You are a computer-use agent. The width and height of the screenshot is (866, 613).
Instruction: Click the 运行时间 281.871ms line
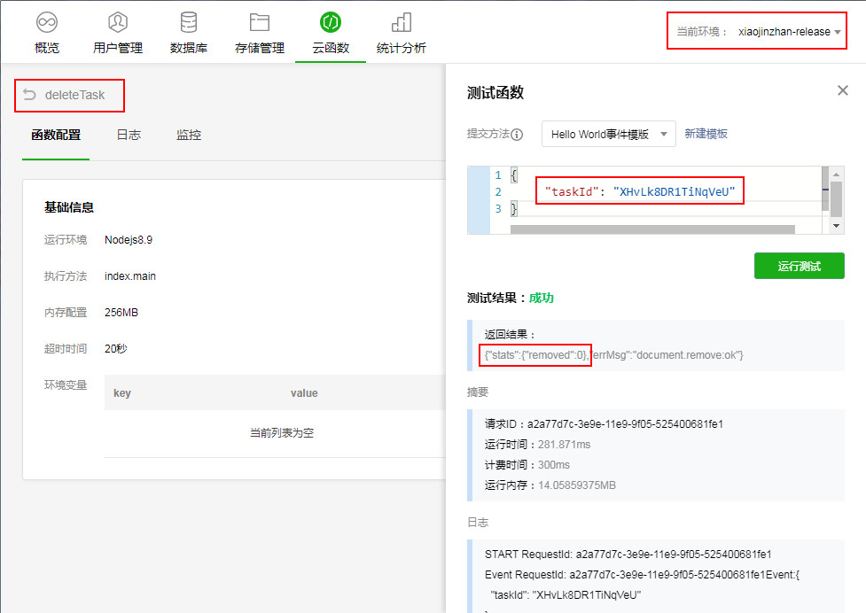(x=537, y=444)
